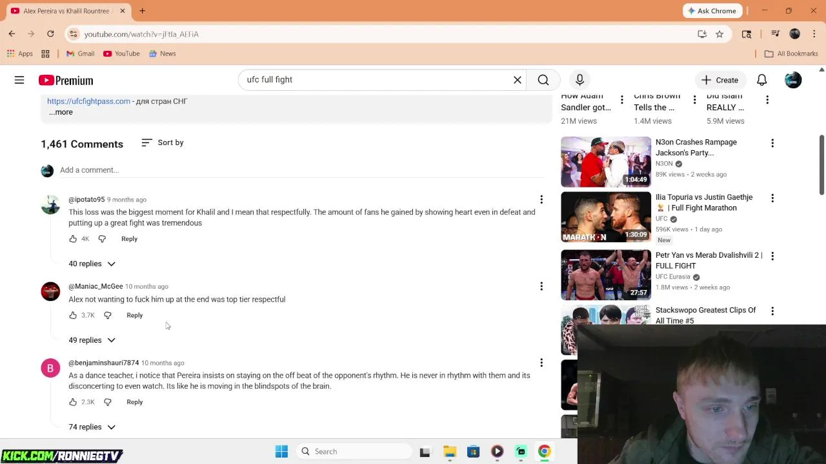Go back in Chrome history
Screen dimensions: 826x464
(x=12, y=34)
